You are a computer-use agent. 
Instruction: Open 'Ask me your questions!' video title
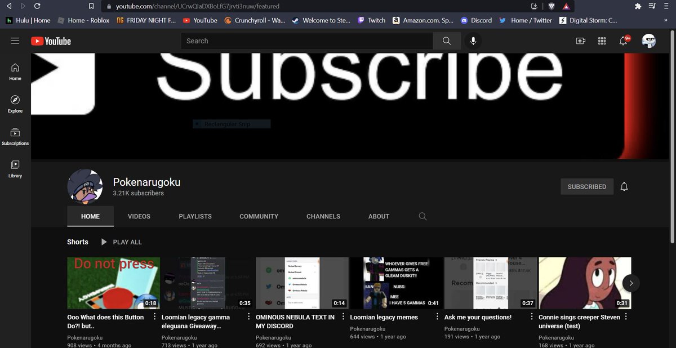[478, 317]
